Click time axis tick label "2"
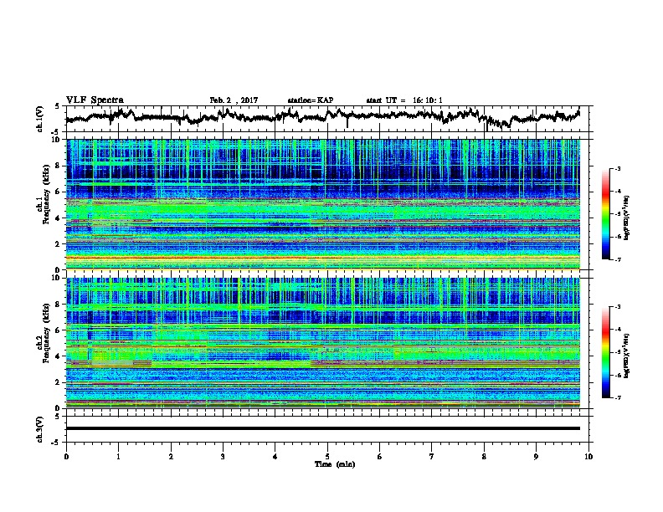This screenshot has width=663, height=512. pos(171,457)
